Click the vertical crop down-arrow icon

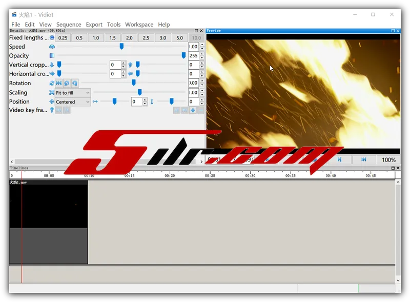click(52, 65)
